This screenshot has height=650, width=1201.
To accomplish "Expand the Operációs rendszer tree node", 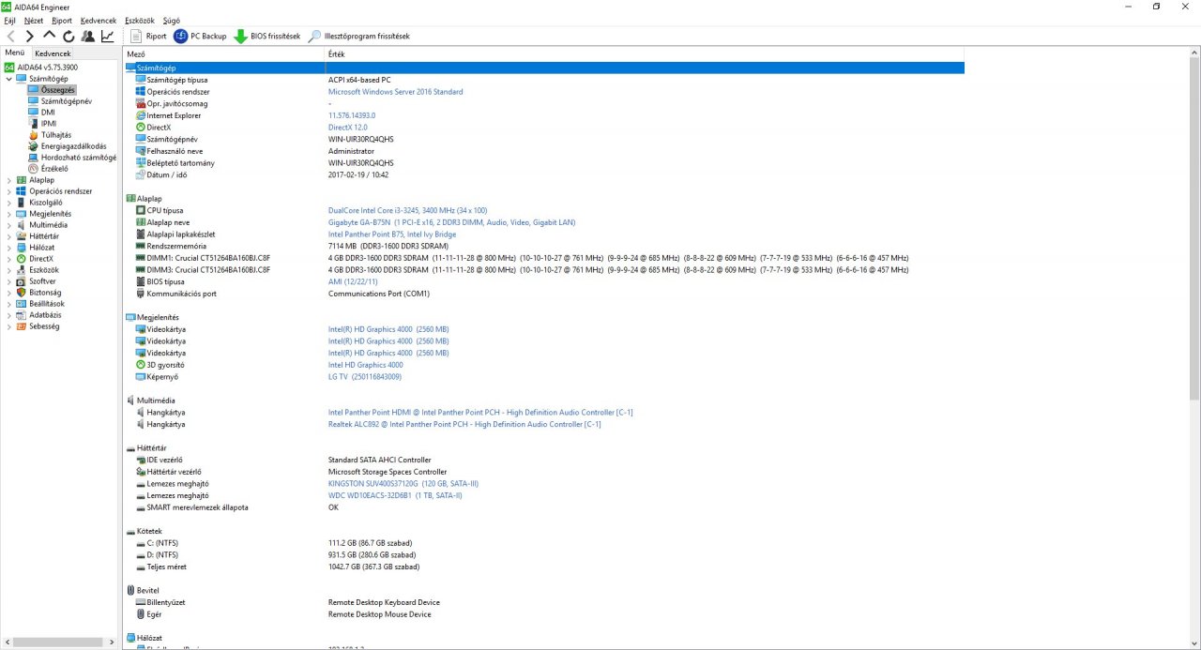I will (x=8, y=191).
